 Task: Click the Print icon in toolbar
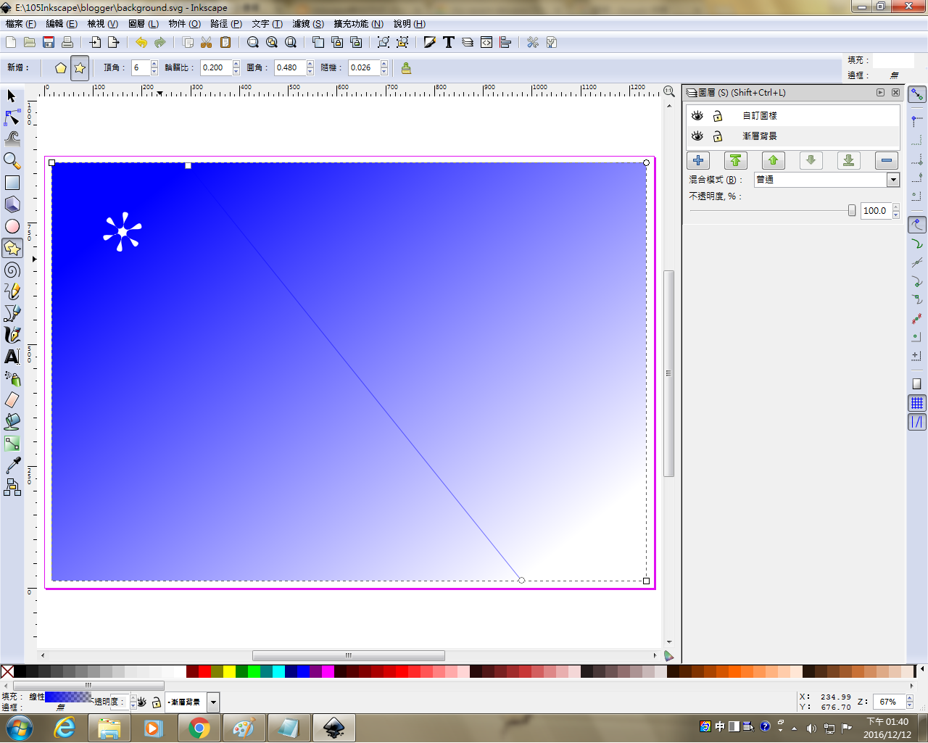(67, 42)
